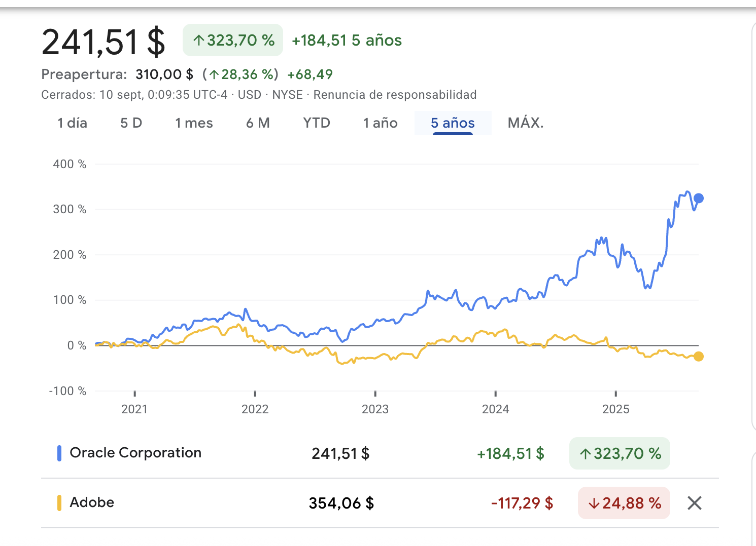756x546 pixels.
Task: View the MÁX. time range
Action: pyautogui.click(x=526, y=123)
